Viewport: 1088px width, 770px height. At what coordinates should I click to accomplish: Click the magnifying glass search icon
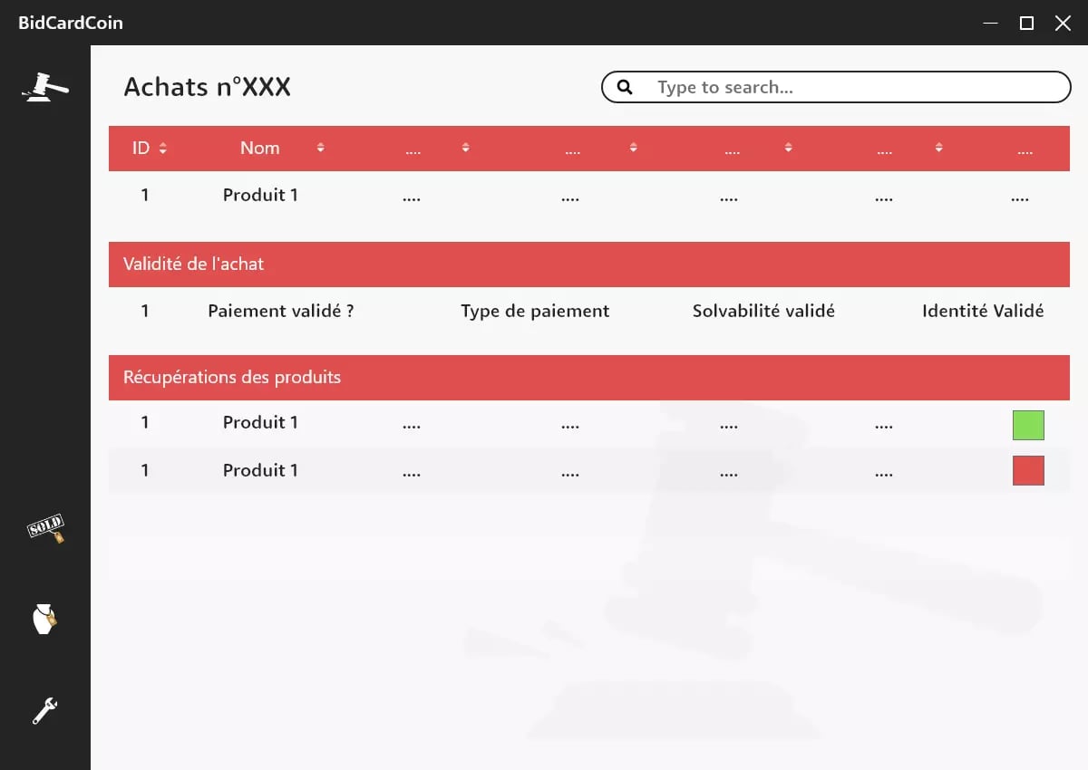point(625,87)
